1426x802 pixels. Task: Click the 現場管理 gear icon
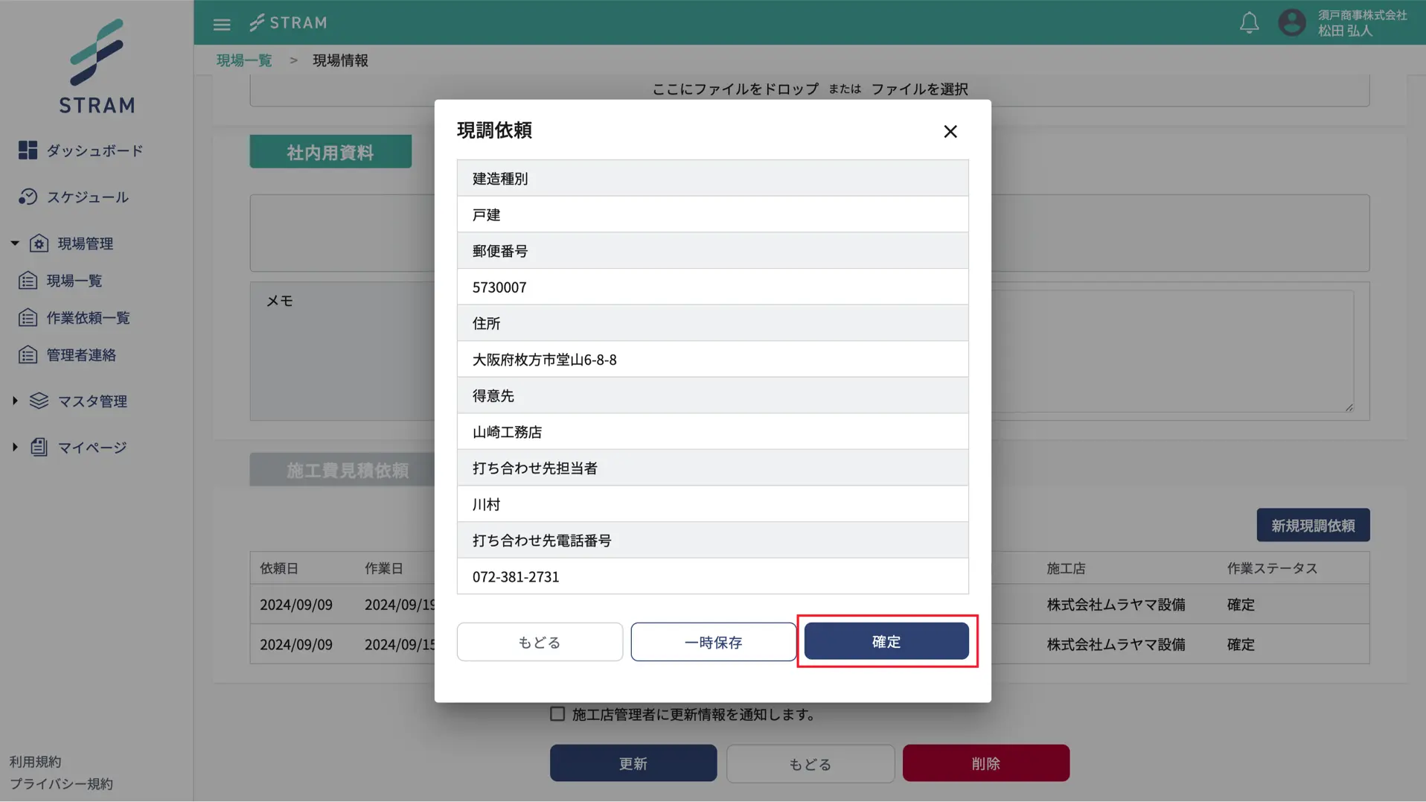pyautogui.click(x=39, y=243)
